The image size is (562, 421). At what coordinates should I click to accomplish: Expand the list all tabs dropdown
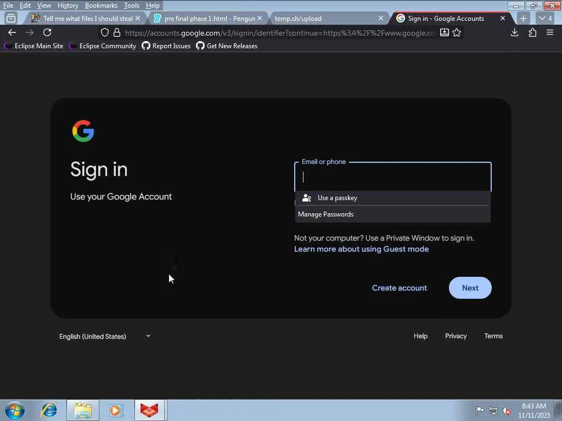[x=546, y=18]
